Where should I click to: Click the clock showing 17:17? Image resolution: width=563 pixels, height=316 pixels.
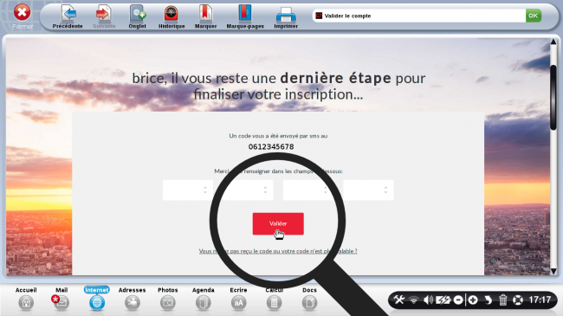(x=540, y=300)
